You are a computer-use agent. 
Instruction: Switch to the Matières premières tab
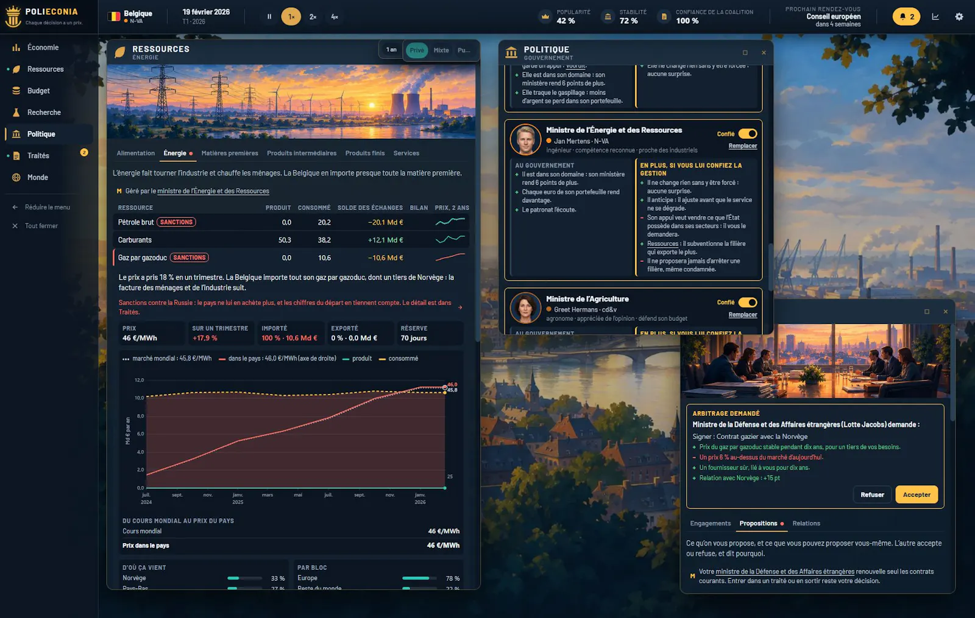pyautogui.click(x=230, y=153)
